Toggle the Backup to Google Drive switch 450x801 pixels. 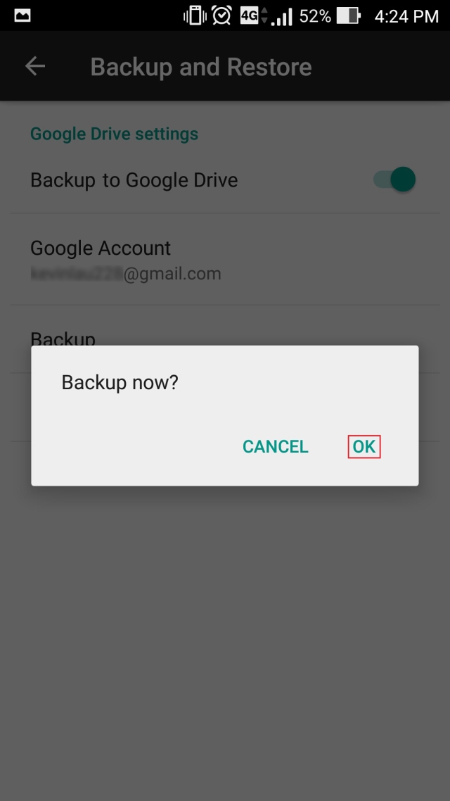pyautogui.click(x=395, y=179)
